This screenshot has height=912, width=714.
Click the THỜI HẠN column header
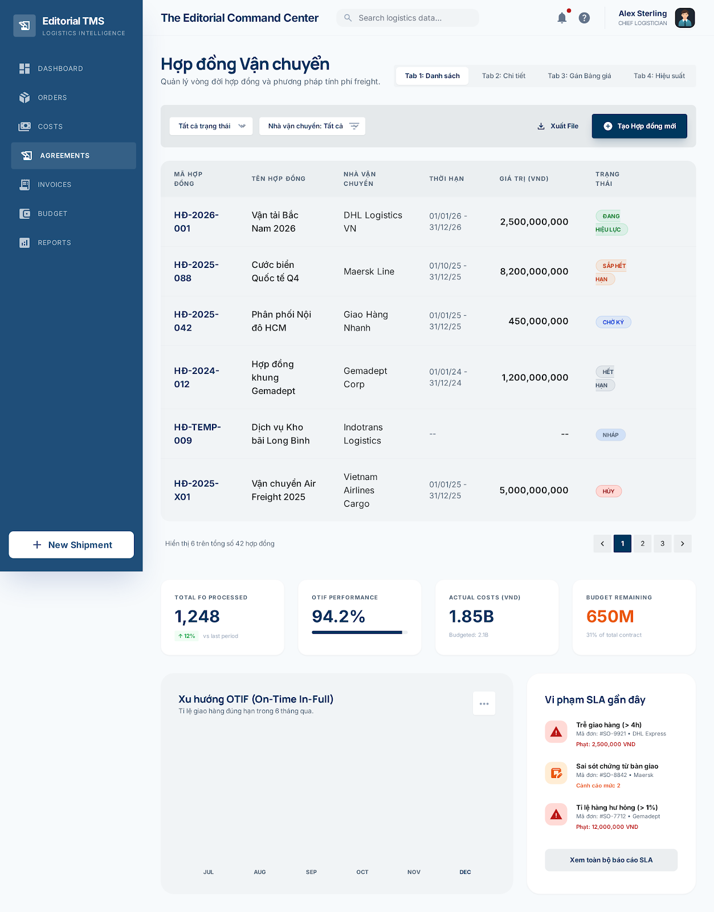(x=446, y=178)
